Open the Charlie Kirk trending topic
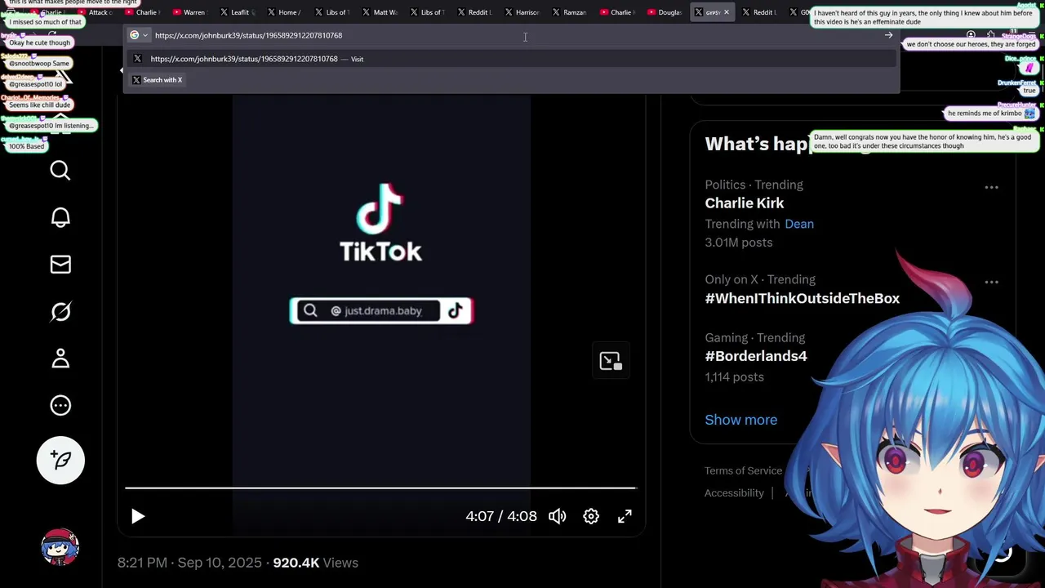 click(745, 203)
